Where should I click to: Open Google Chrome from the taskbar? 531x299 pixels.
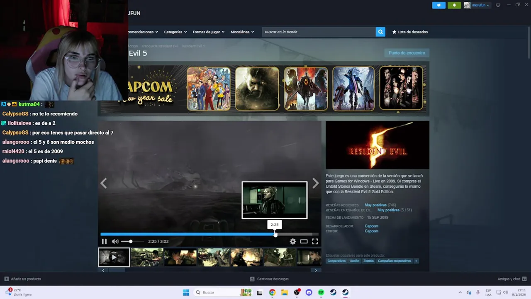pyautogui.click(x=272, y=292)
